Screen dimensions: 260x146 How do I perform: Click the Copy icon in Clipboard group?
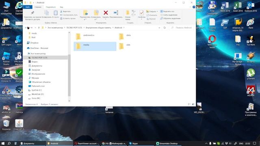coord(47,13)
